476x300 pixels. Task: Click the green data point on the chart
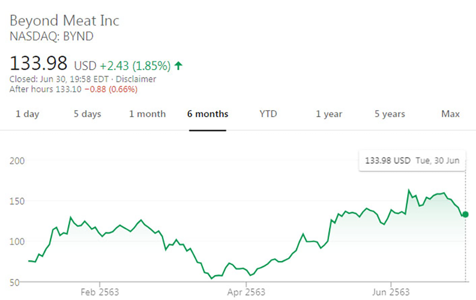pos(465,214)
